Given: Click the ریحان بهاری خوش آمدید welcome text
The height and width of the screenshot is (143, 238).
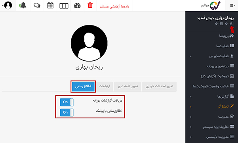Looking at the screenshot, I should pyautogui.click(x=215, y=18).
